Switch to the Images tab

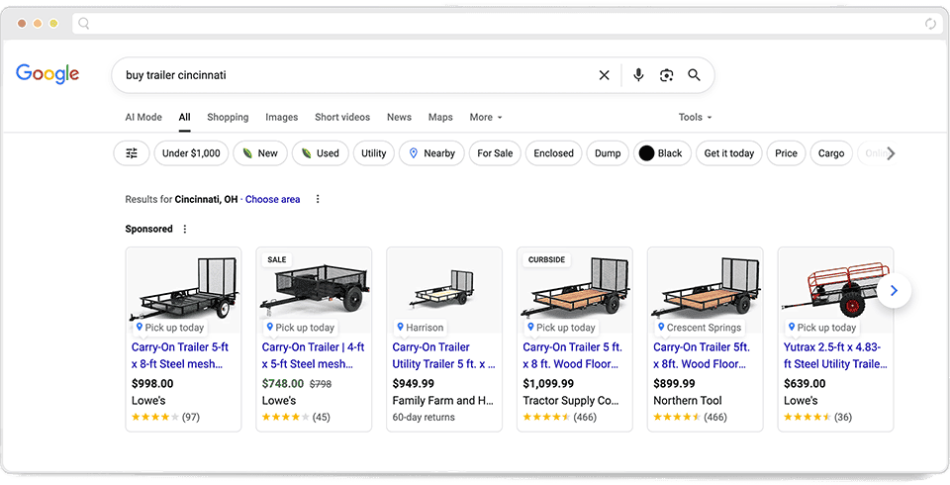point(282,117)
